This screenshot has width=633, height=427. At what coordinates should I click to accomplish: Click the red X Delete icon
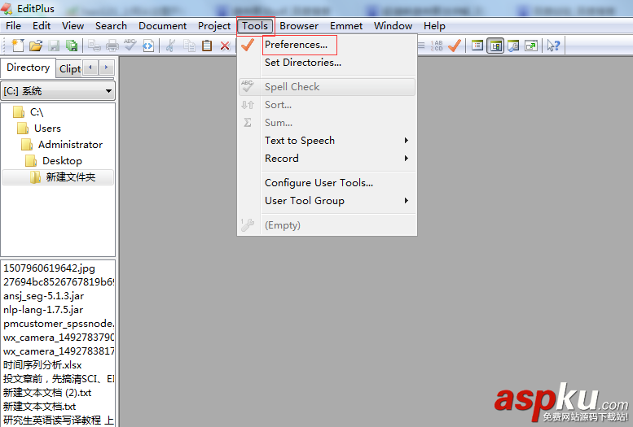click(225, 46)
